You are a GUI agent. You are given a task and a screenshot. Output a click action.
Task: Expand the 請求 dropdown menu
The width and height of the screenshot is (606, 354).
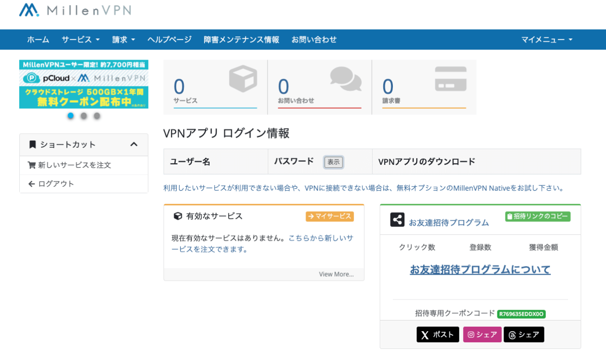coord(124,39)
